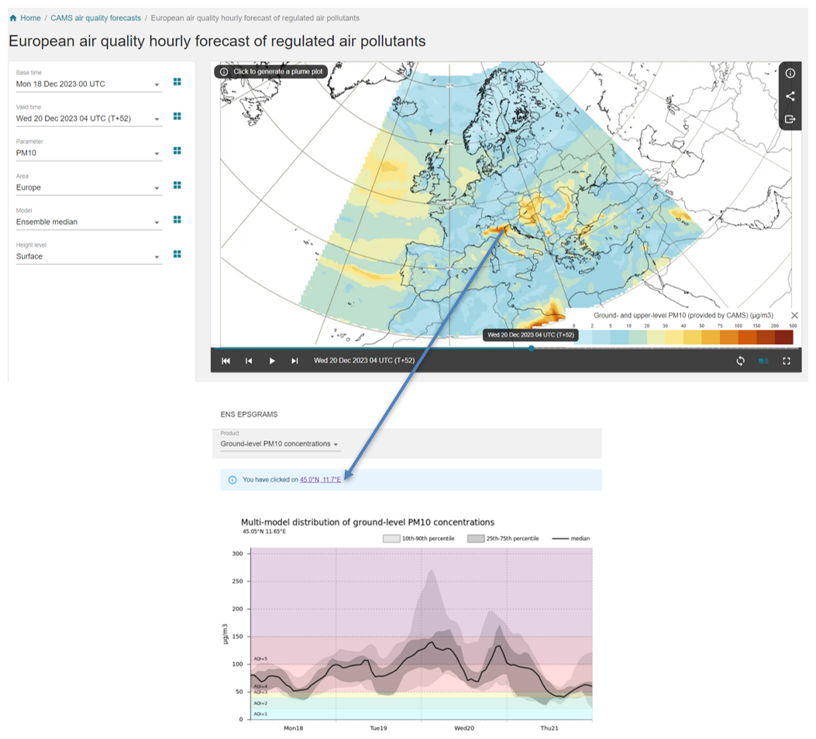The height and width of the screenshot is (739, 816).
Task: Close the PM10 color legend
Action: [794, 315]
